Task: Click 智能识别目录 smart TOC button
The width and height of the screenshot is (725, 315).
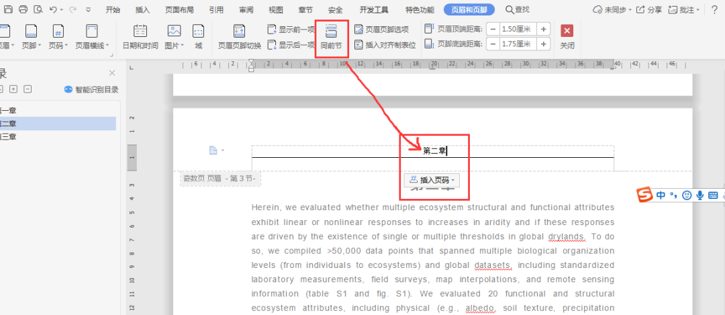Action: point(91,90)
